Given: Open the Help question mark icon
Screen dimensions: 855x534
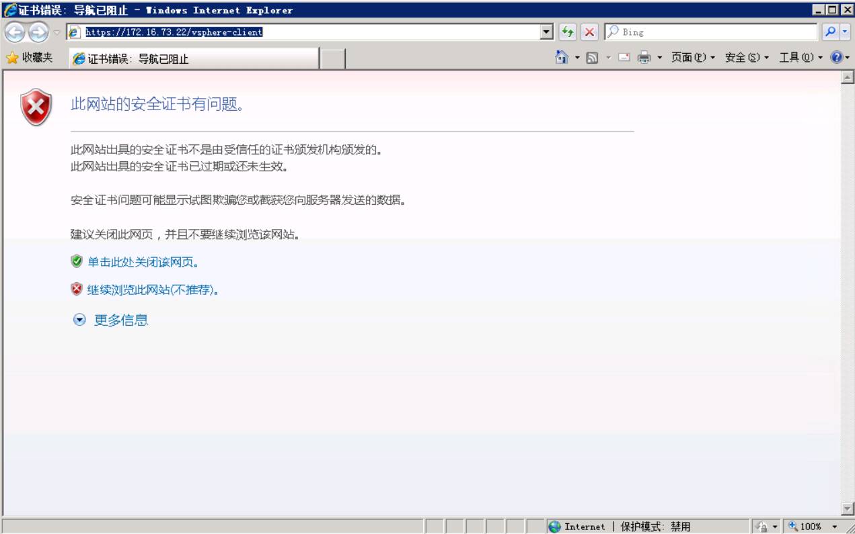Looking at the screenshot, I should tap(836, 58).
